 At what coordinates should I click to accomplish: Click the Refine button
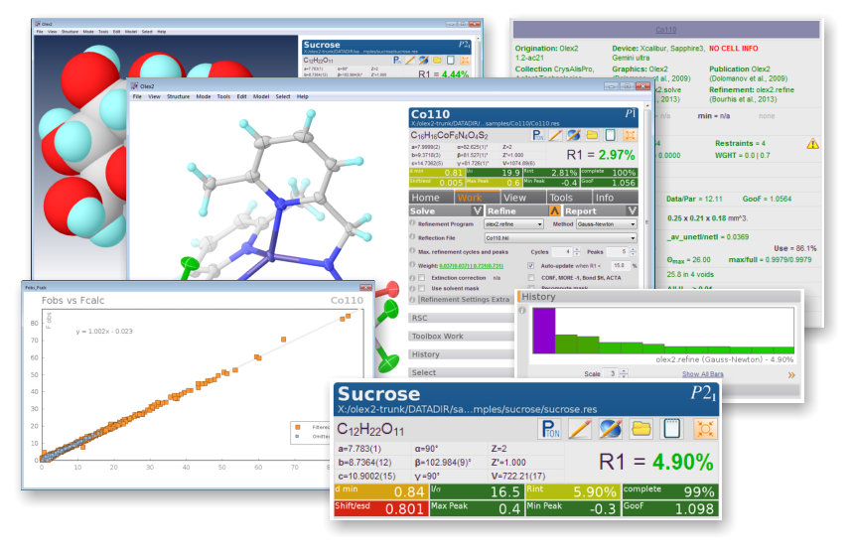(x=516, y=211)
